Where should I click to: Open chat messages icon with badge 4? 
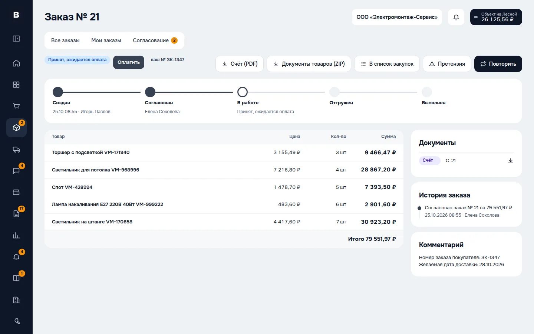[16, 171]
